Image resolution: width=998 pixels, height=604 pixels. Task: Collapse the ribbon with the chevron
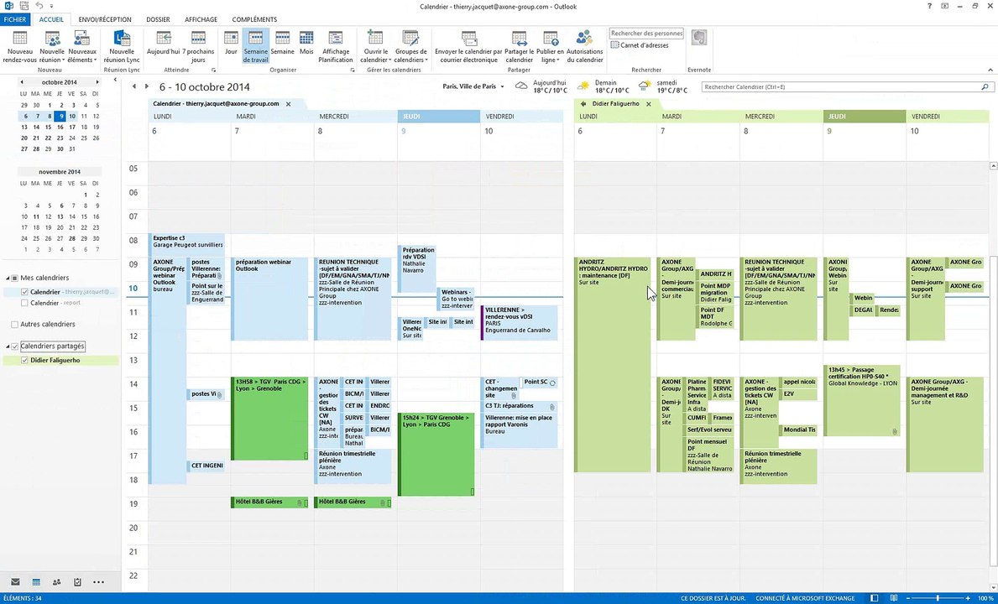990,70
